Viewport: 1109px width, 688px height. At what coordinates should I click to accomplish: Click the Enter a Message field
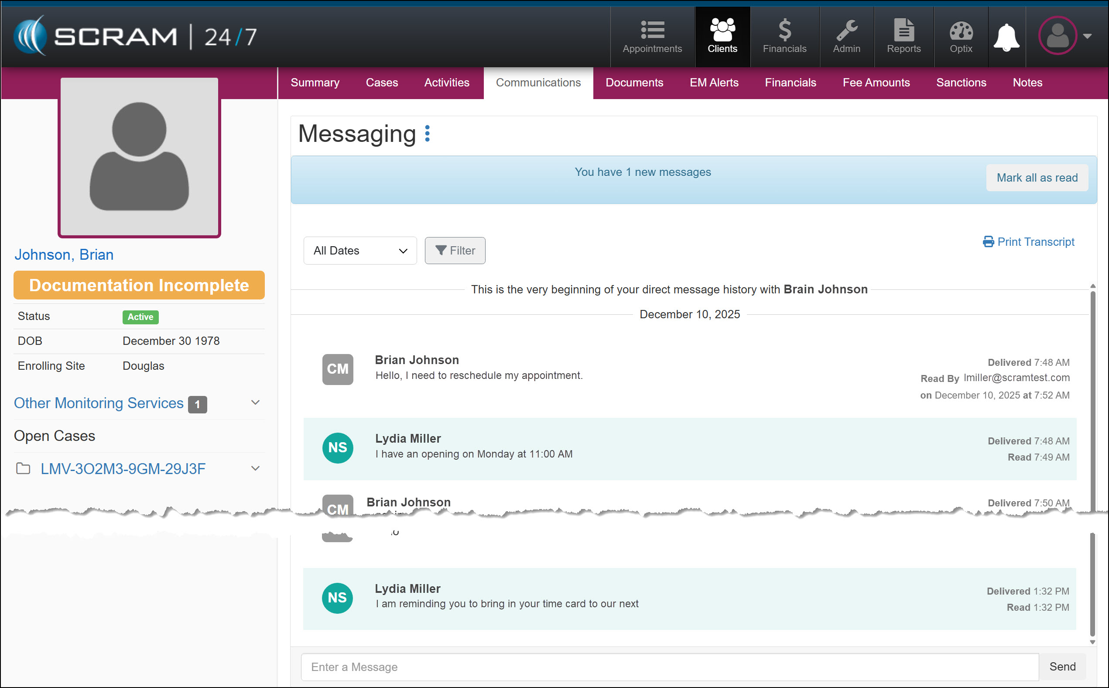click(x=669, y=667)
